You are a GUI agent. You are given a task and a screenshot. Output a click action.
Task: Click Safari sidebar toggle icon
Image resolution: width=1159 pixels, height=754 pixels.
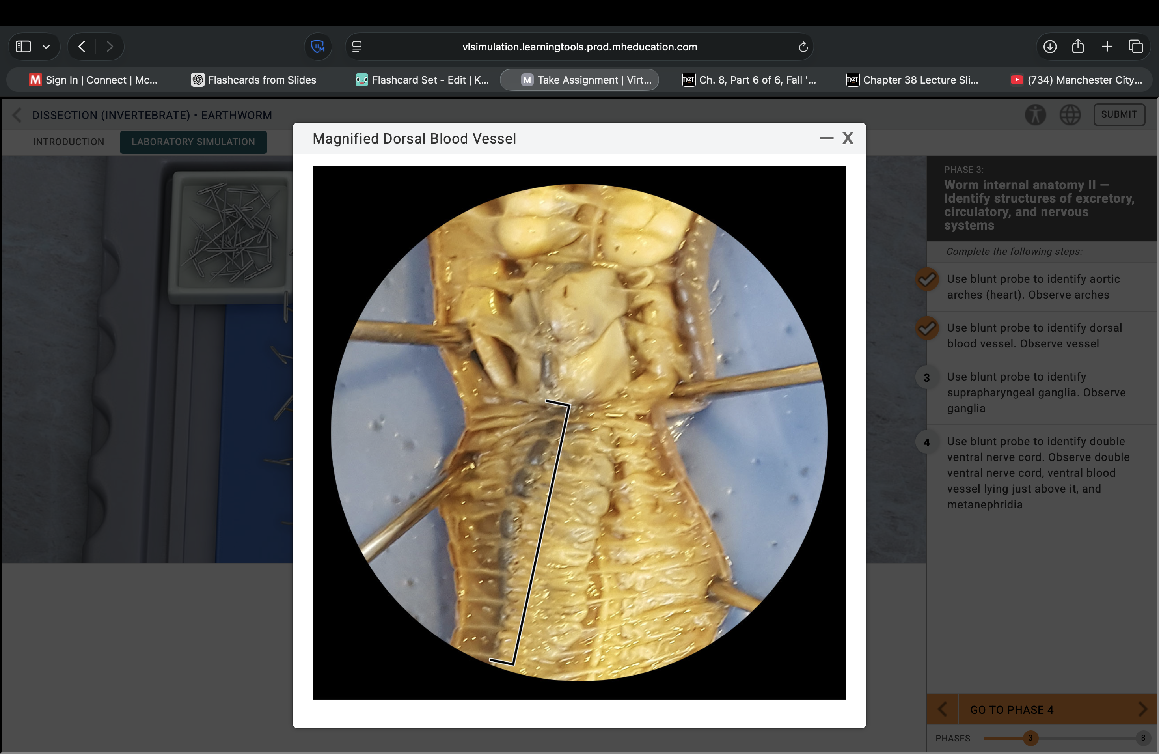point(23,47)
